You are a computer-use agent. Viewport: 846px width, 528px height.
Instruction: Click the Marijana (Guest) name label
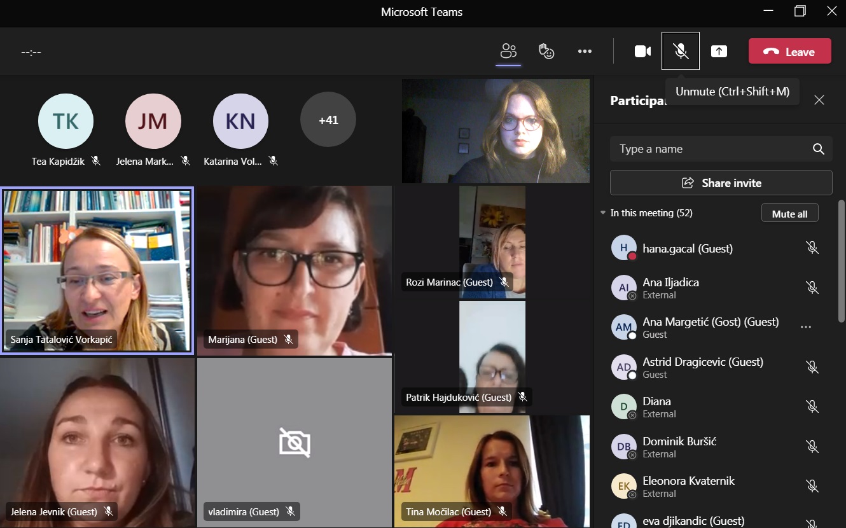(x=242, y=340)
